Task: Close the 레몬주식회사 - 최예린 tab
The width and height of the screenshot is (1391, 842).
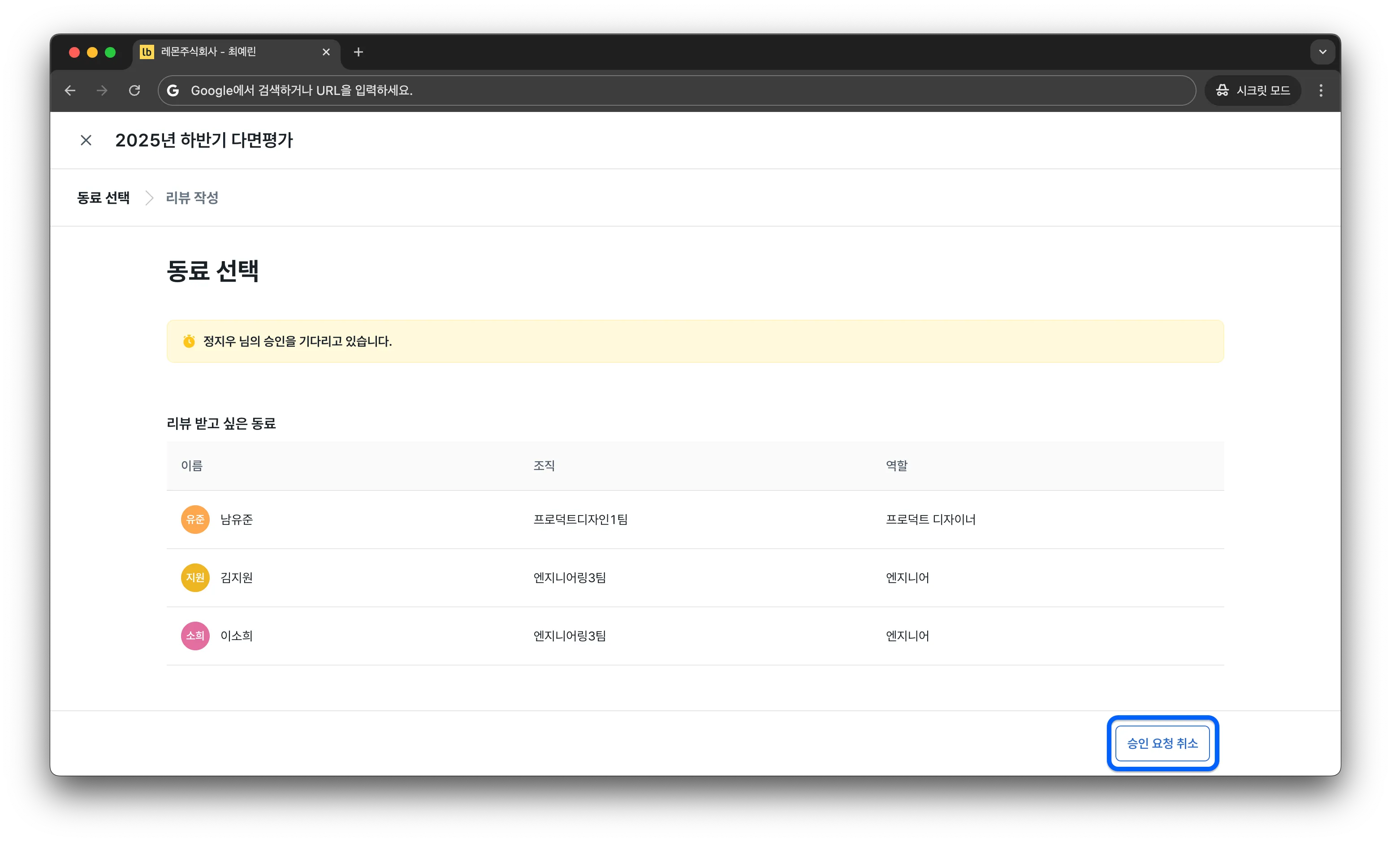Action: tap(326, 52)
